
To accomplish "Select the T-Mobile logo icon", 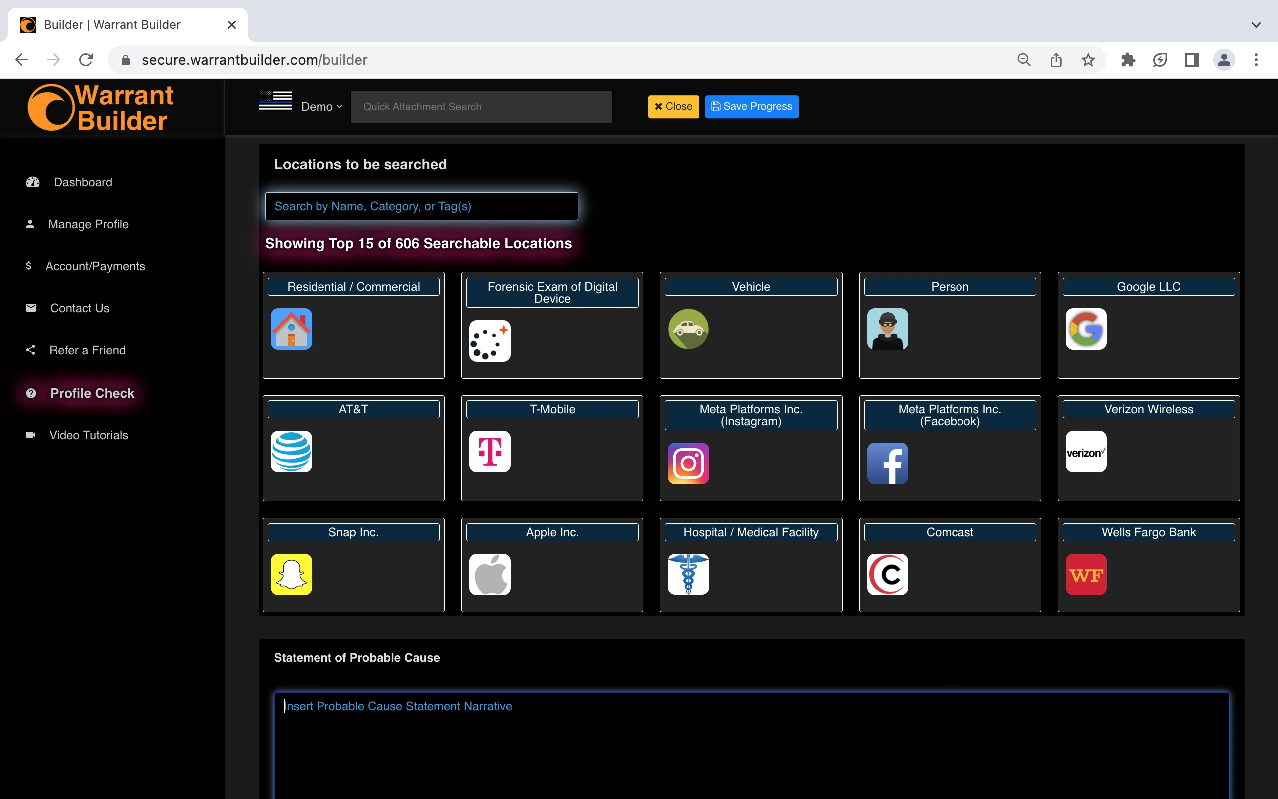I will click(490, 452).
